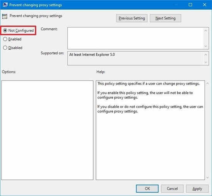This screenshot has width=212, height=196.
Task: Click the Comment box scroll down arrow
Action: click(205, 46)
